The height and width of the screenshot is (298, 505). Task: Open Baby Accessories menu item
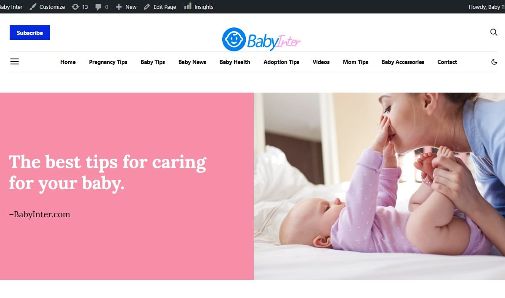click(x=403, y=62)
